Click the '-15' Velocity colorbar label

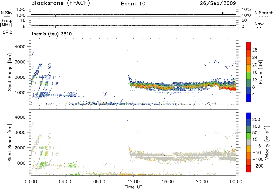point(257,146)
